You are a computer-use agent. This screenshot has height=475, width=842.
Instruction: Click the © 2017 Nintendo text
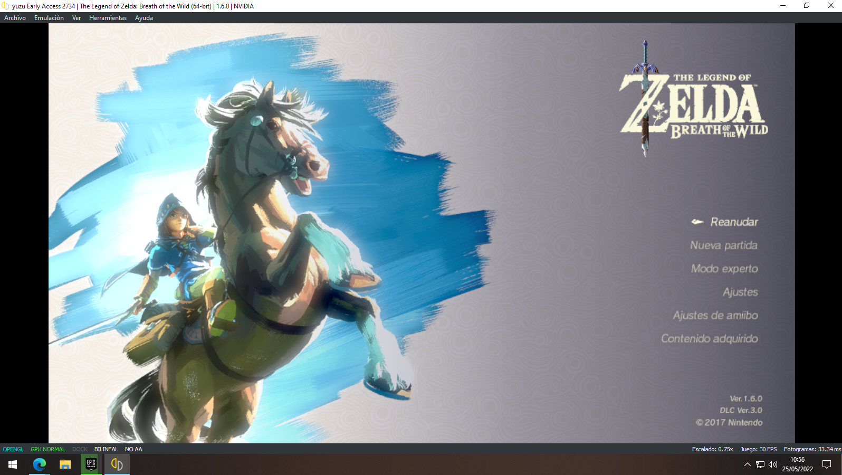pyautogui.click(x=729, y=422)
